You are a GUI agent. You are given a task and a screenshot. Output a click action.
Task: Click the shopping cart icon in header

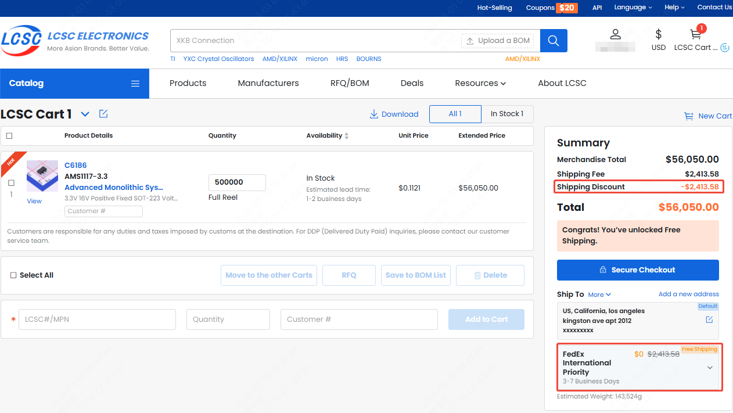pos(695,35)
